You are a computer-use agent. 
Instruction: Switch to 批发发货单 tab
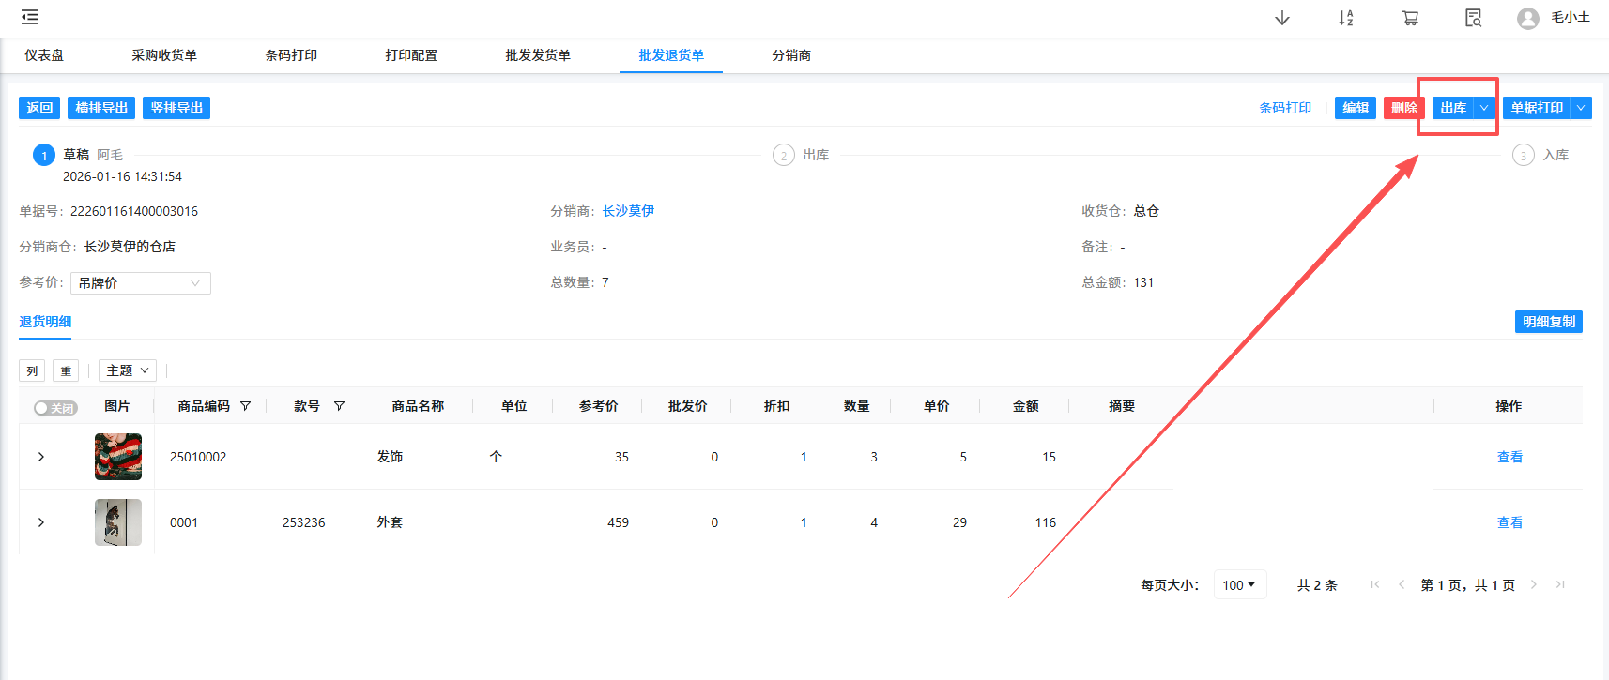click(x=538, y=55)
